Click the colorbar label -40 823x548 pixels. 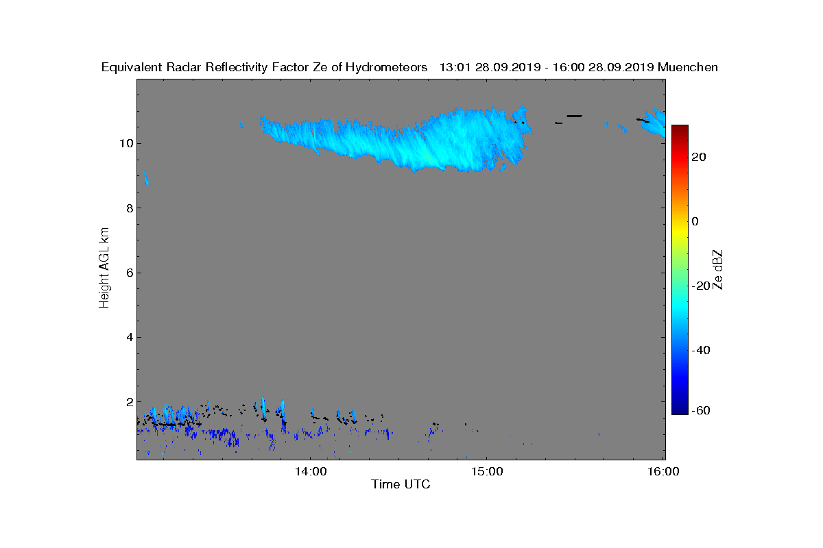click(x=701, y=350)
